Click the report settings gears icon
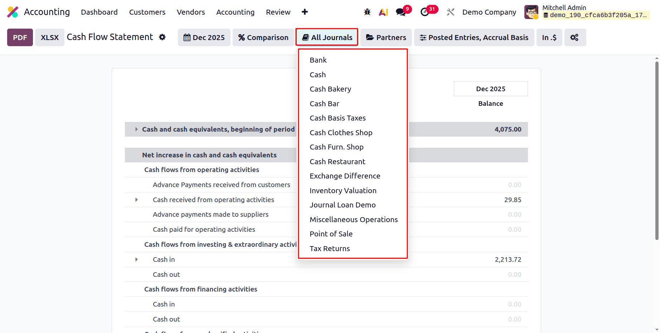 [575, 37]
